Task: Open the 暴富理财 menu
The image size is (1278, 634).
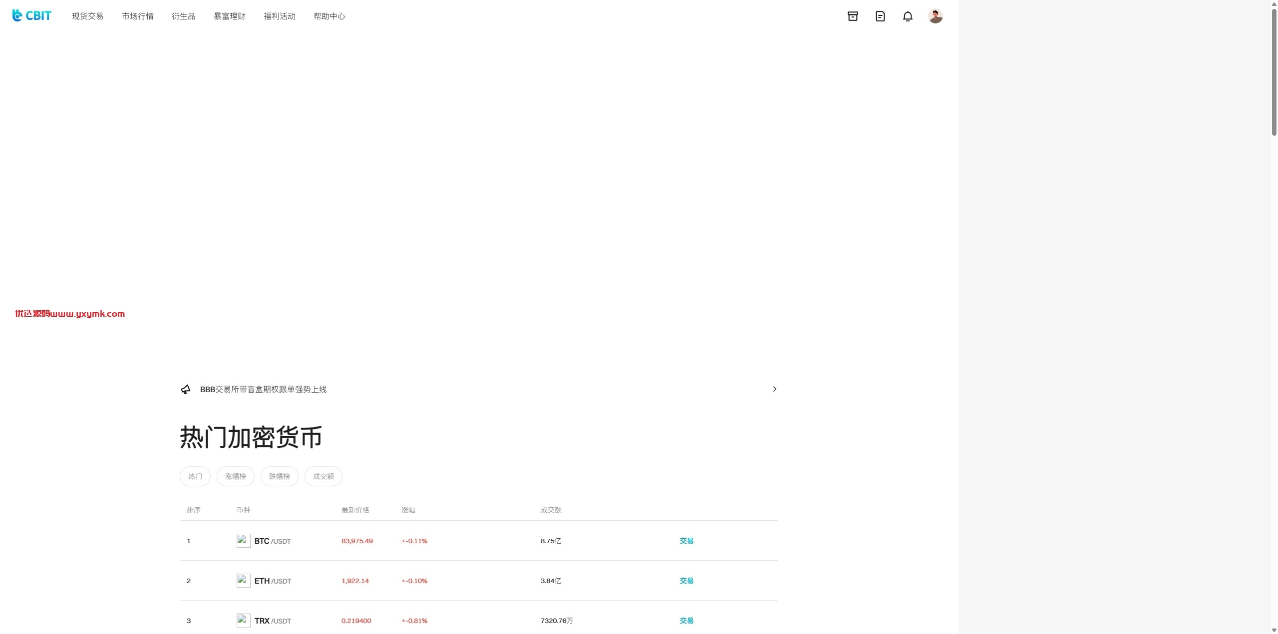Action: pos(230,16)
